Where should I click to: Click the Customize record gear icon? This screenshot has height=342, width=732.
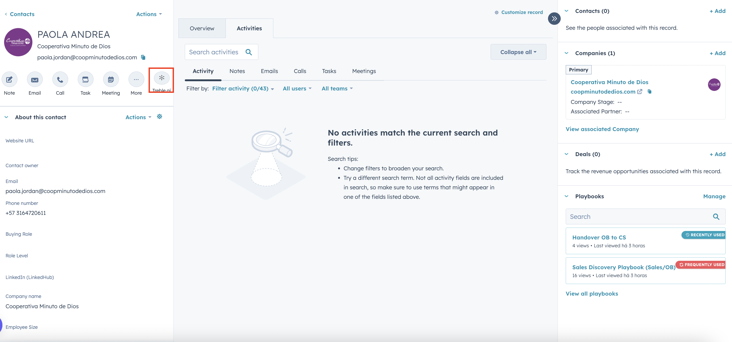pyautogui.click(x=496, y=12)
